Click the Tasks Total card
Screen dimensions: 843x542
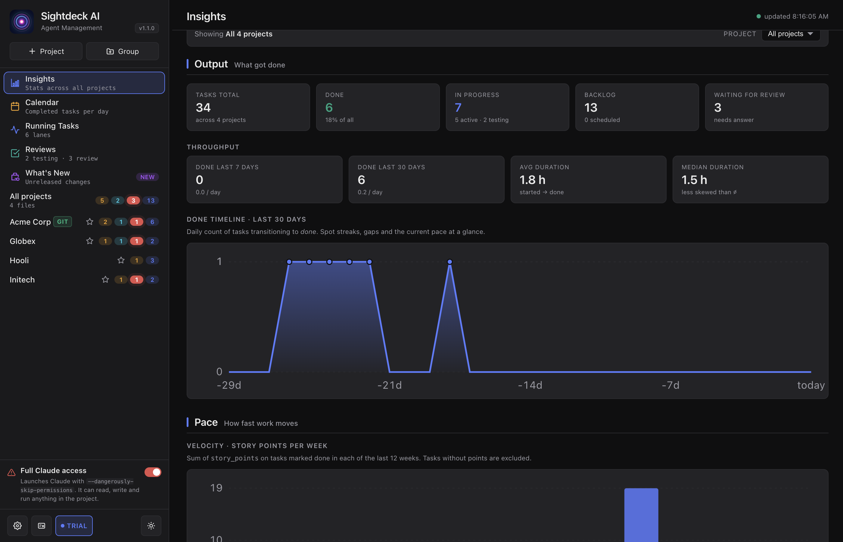tap(248, 107)
